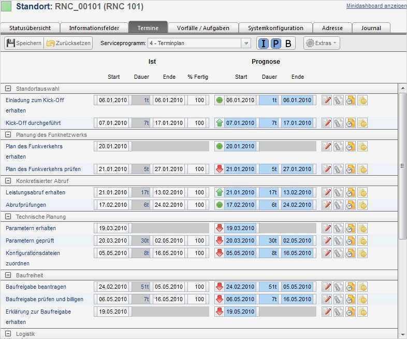Click the Speichern button
The width and height of the screenshot is (407, 339).
24,44
